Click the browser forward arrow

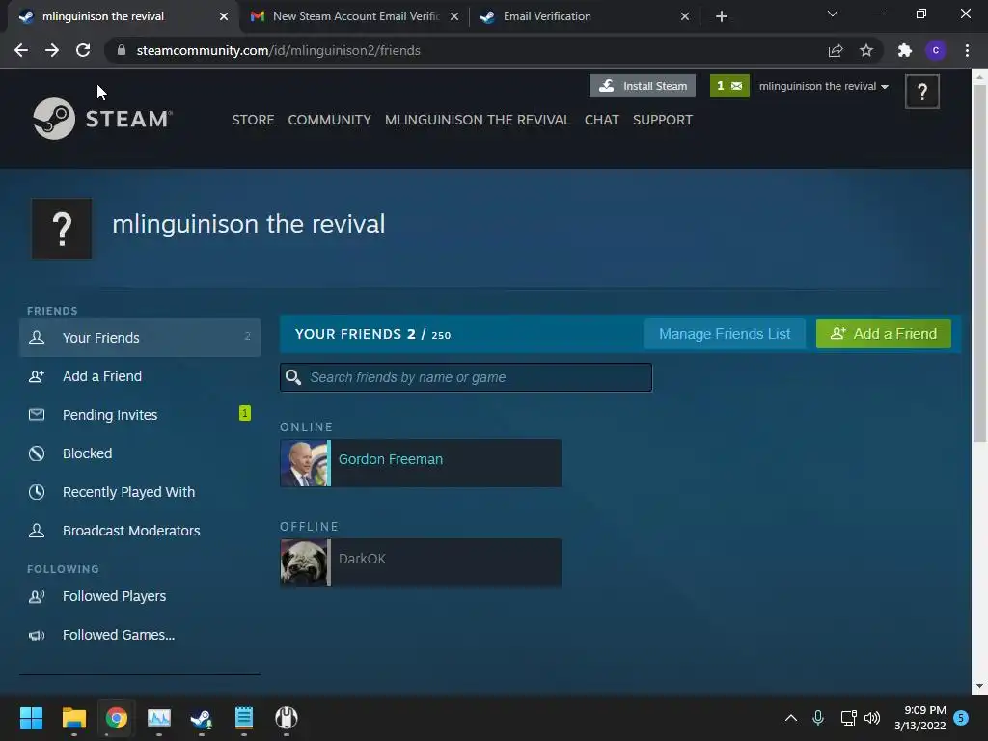52,50
